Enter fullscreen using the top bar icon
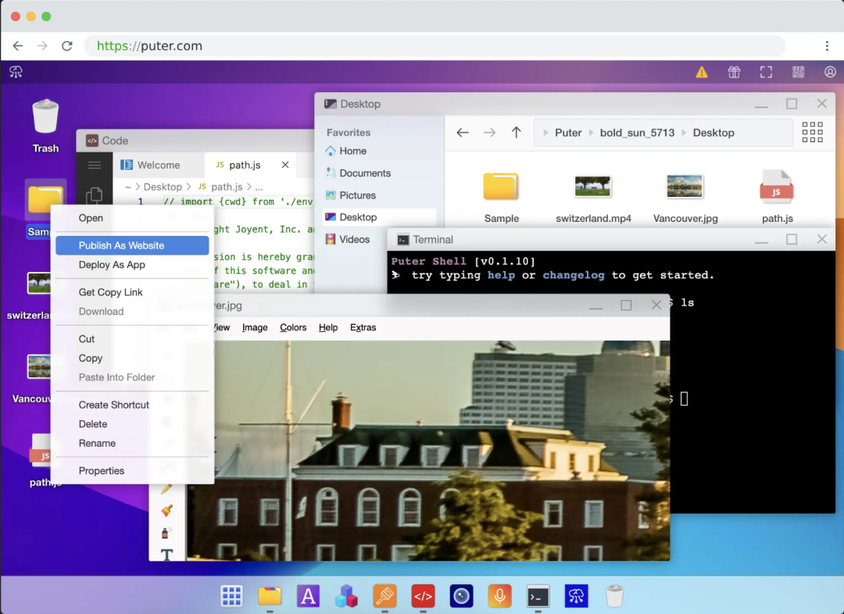This screenshot has width=844, height=614. click(766, 72)
